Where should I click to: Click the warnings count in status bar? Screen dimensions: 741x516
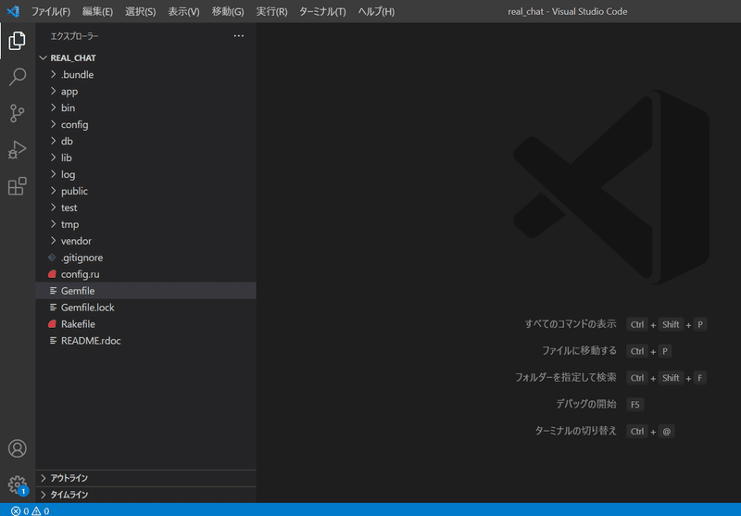point(41,510)
